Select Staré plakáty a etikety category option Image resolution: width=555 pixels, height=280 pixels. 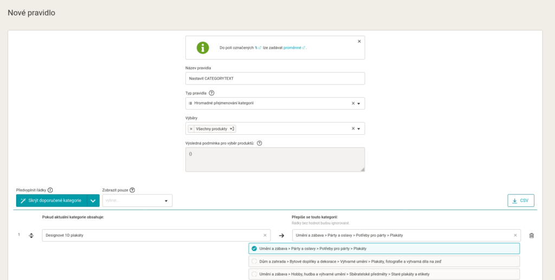(x=384, y=274)
